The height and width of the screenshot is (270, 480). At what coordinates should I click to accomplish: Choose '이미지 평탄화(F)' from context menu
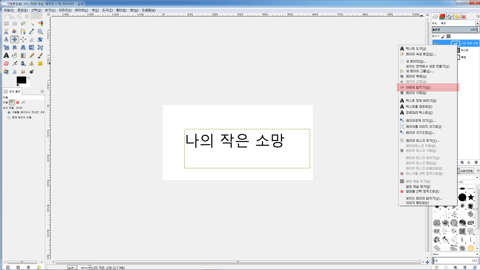point(428,203)
